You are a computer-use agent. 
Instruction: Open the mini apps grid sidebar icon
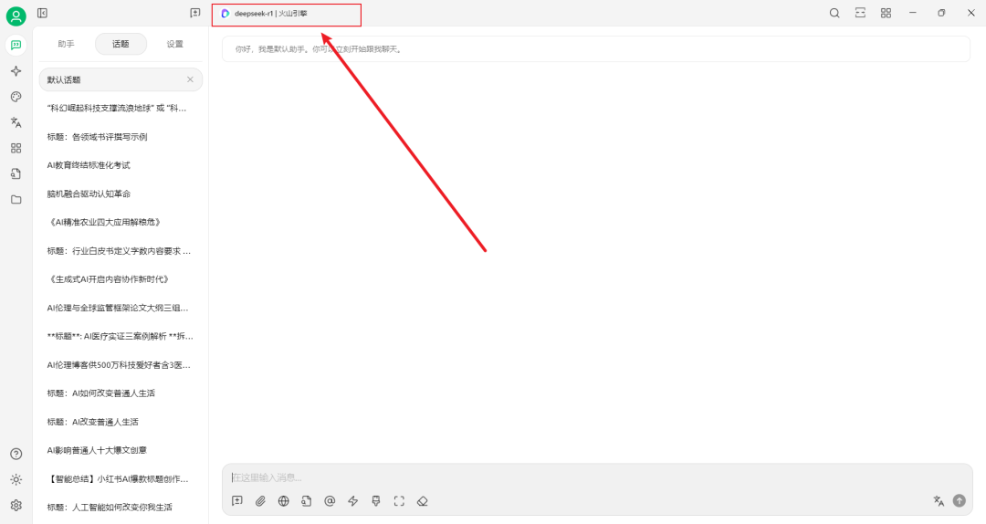tap(16, 148)
